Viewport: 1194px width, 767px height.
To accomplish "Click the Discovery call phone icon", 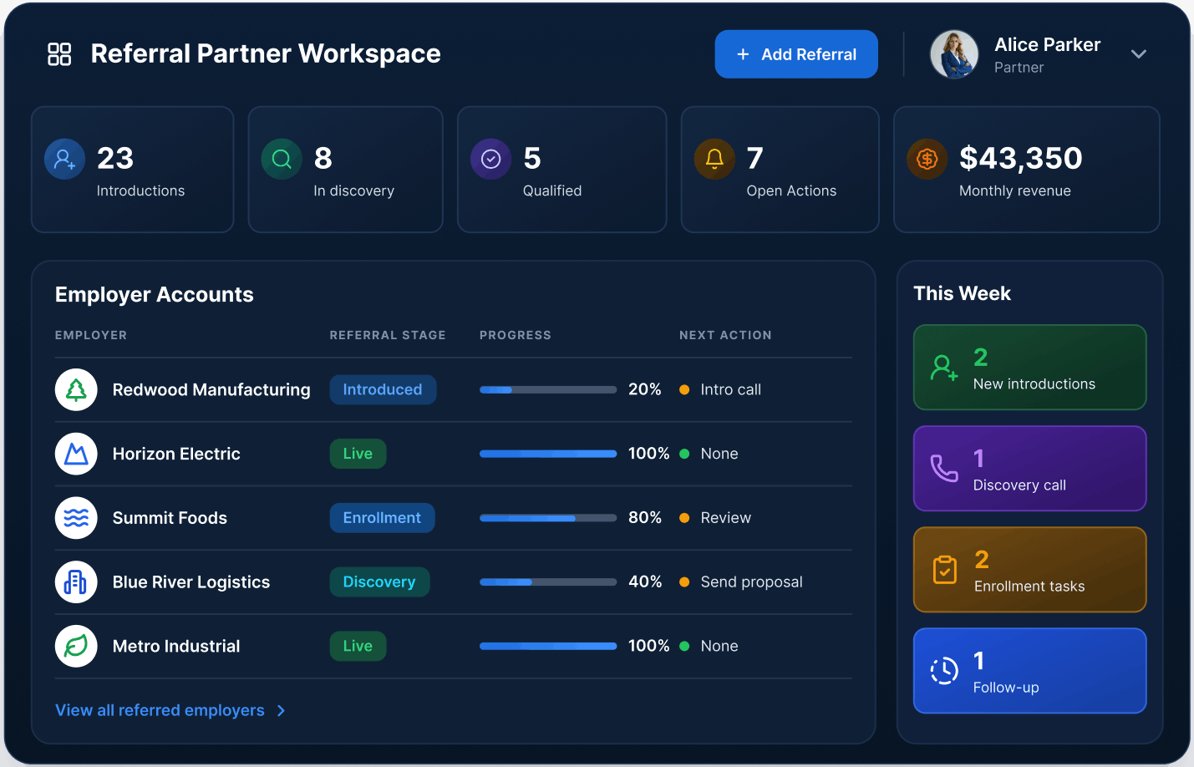I will pyautogui.click(x=944, y=469).
